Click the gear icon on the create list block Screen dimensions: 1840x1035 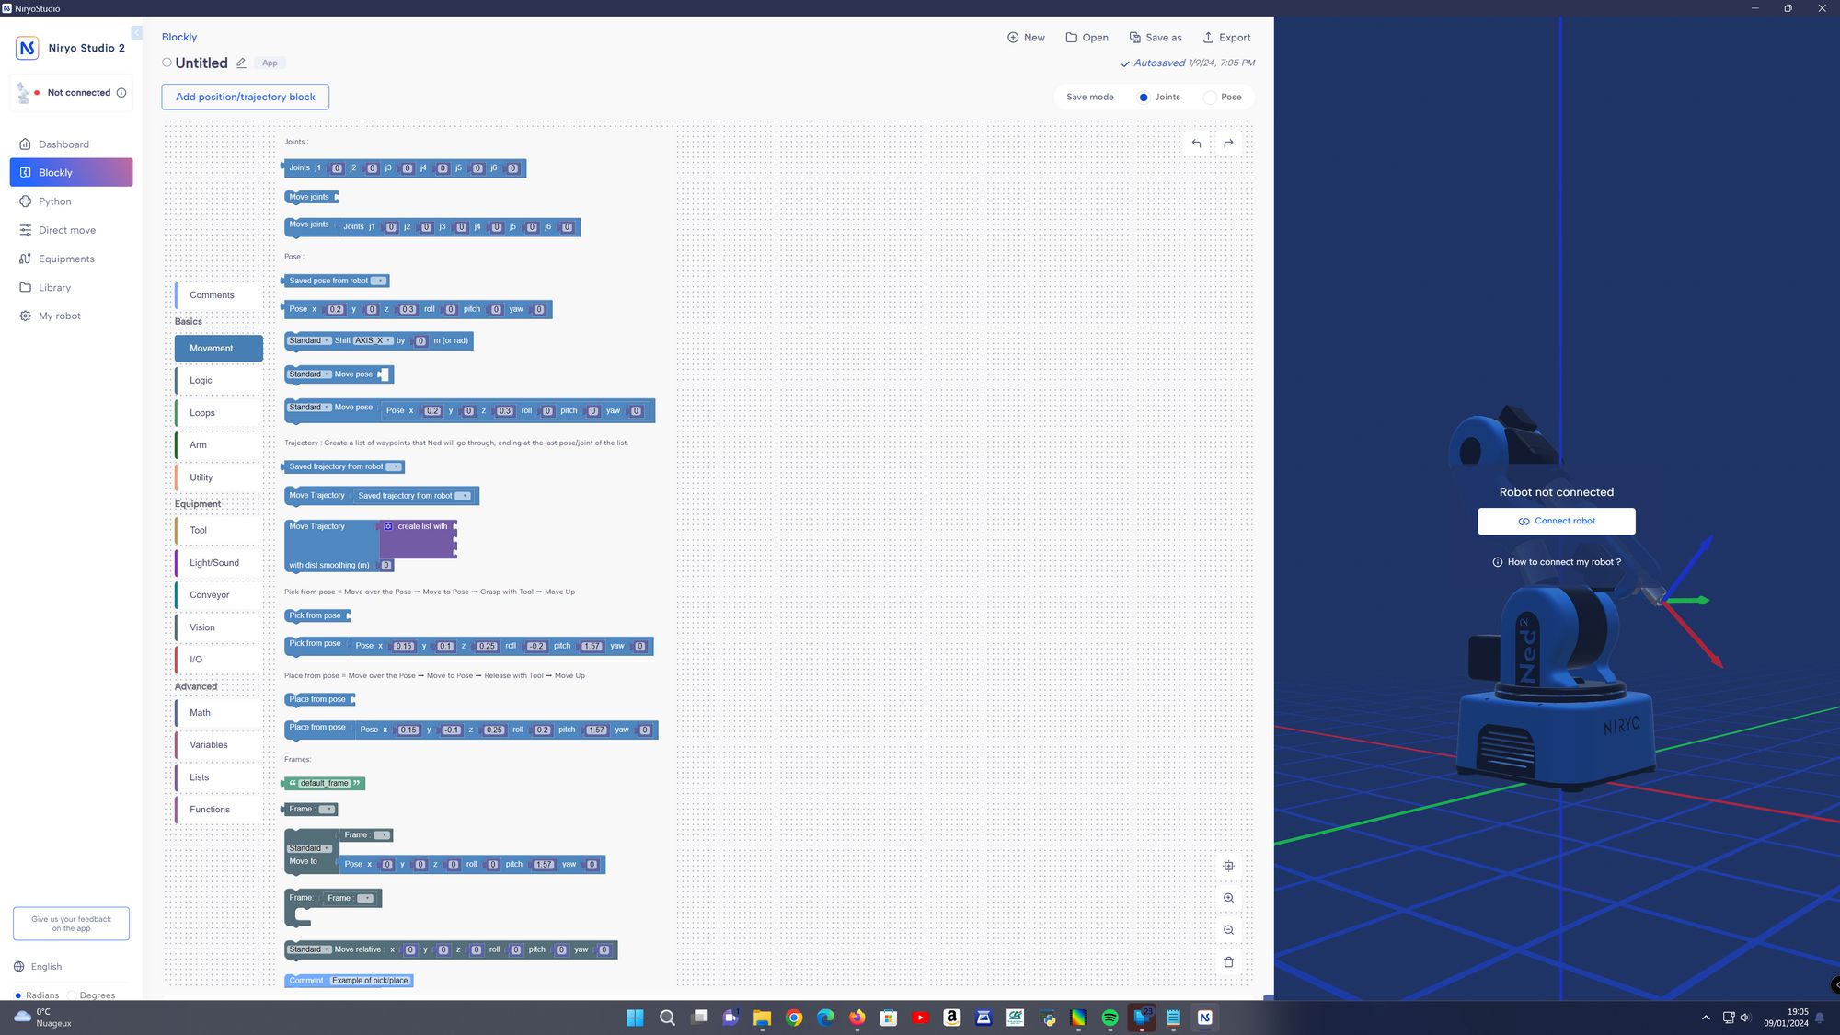(388, 526)
